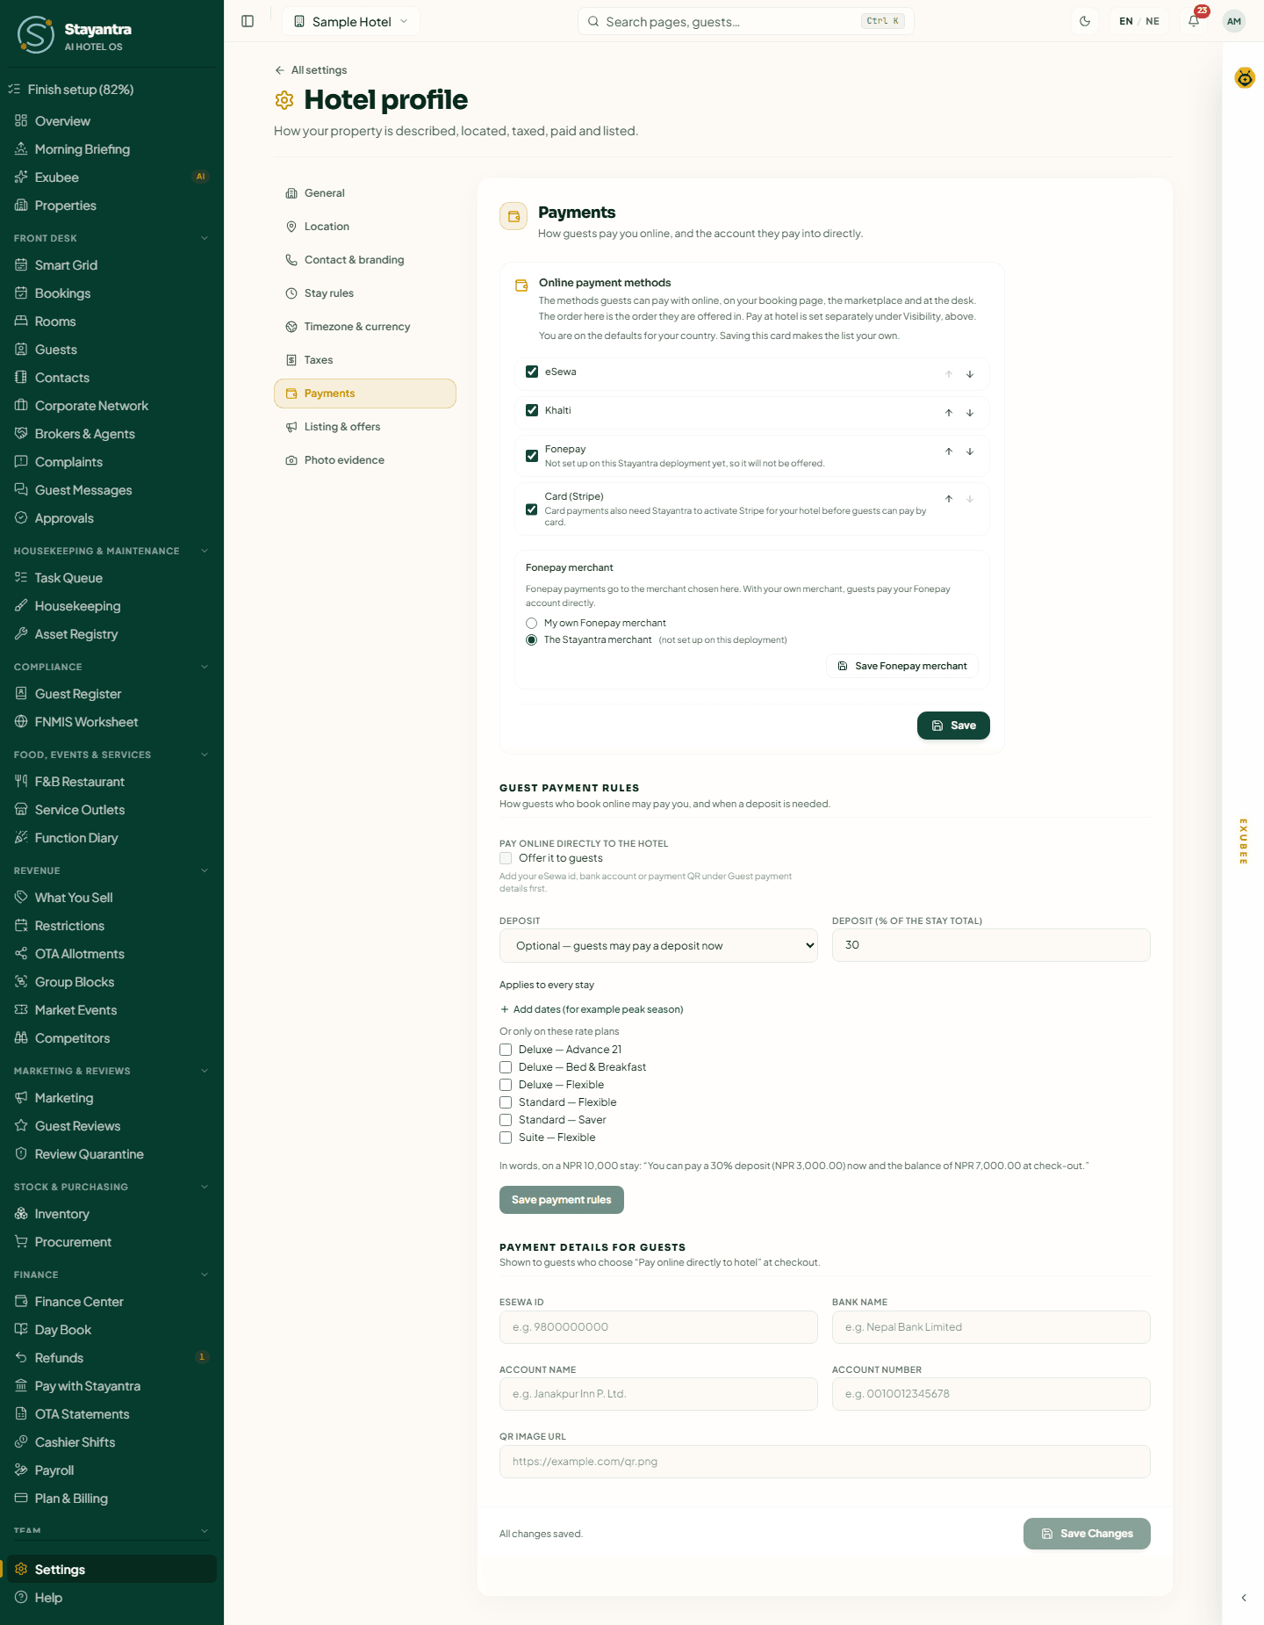1264x1625 pixels.
Task: Check the Deluxe — Advance 21 rate plan
Action: click(x=506, y=1050)
